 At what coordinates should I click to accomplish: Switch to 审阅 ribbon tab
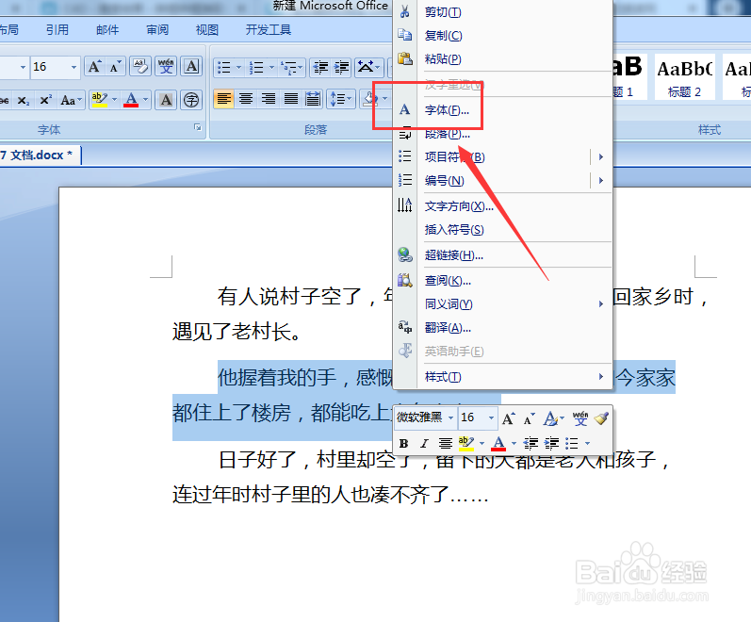pyautogui.click(x=157, y=30)
